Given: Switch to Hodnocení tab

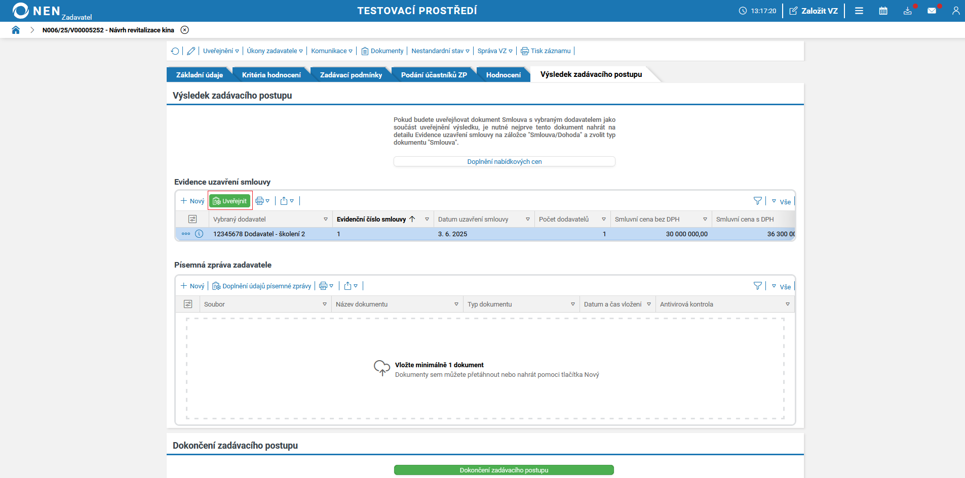Looking at the screenshot, I should tap(504, 75).
